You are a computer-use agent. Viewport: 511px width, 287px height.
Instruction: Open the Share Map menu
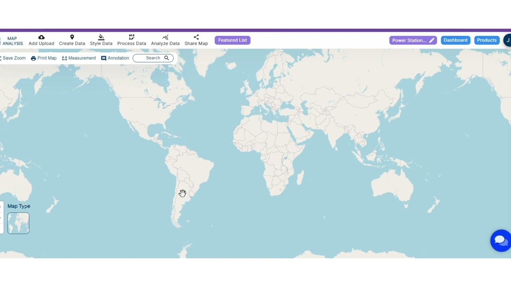pyautogui.click(x=196, y=40)
